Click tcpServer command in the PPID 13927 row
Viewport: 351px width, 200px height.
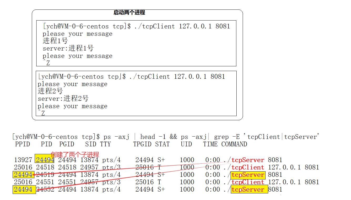(x=248, y=160)
